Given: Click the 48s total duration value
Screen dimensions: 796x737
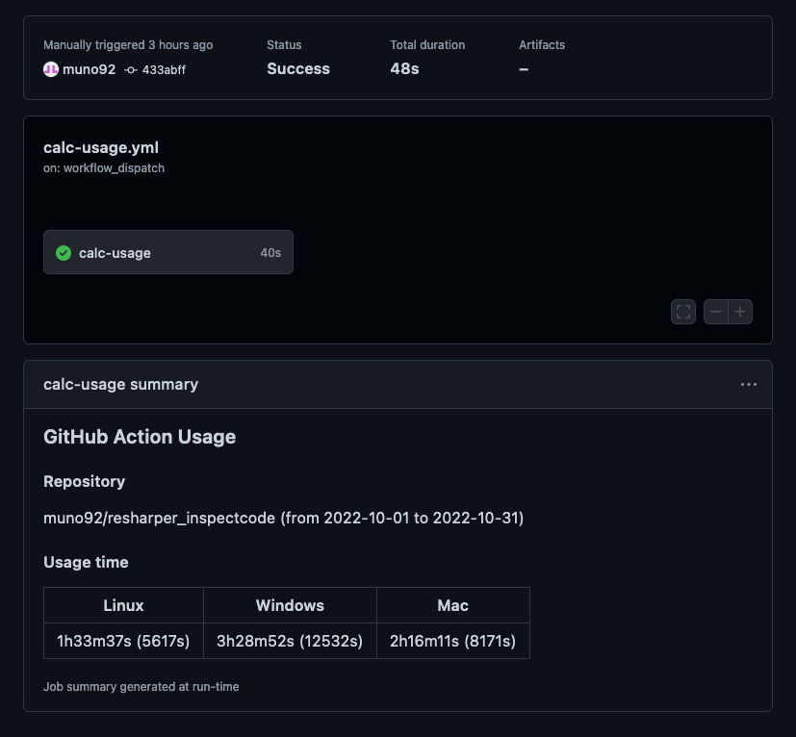Looking at the screenshot, I should 404,69.
